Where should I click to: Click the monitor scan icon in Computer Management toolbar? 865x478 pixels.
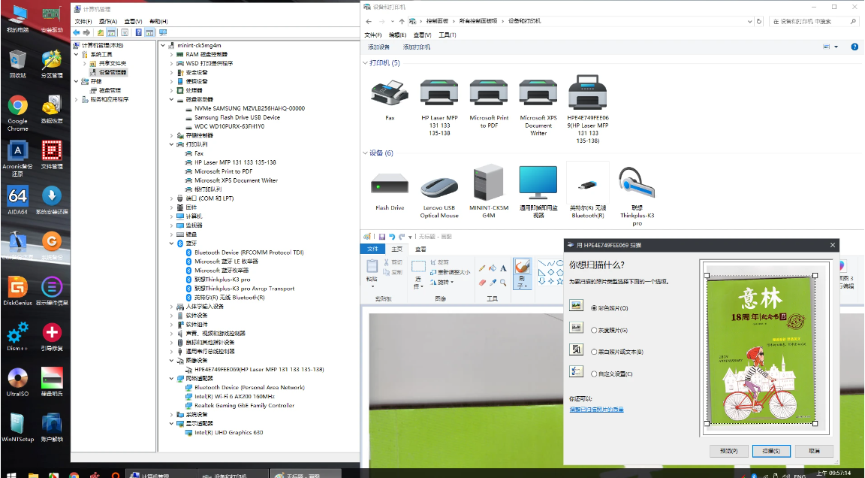pos(163,32)
